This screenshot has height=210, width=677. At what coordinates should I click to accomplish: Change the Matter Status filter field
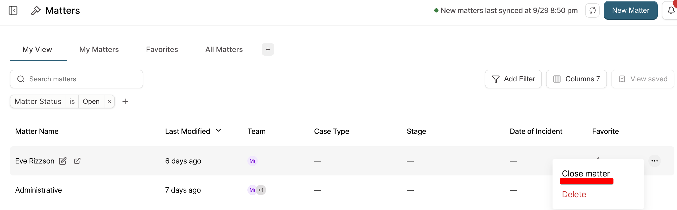38,101
